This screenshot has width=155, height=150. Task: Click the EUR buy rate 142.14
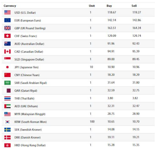click(112, 20)
